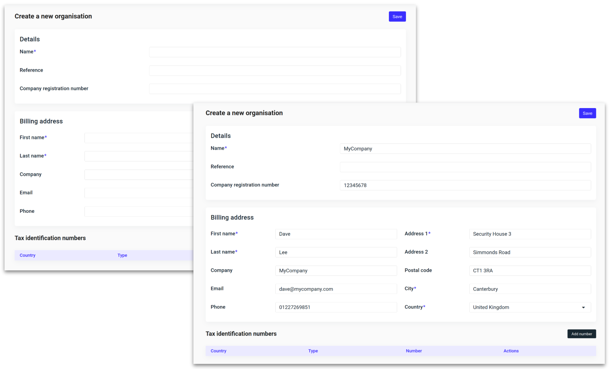Image resolution: width=609 pixels, height=369 pixels.
Task: Click the Postal code label
Action: pos(418,270)
